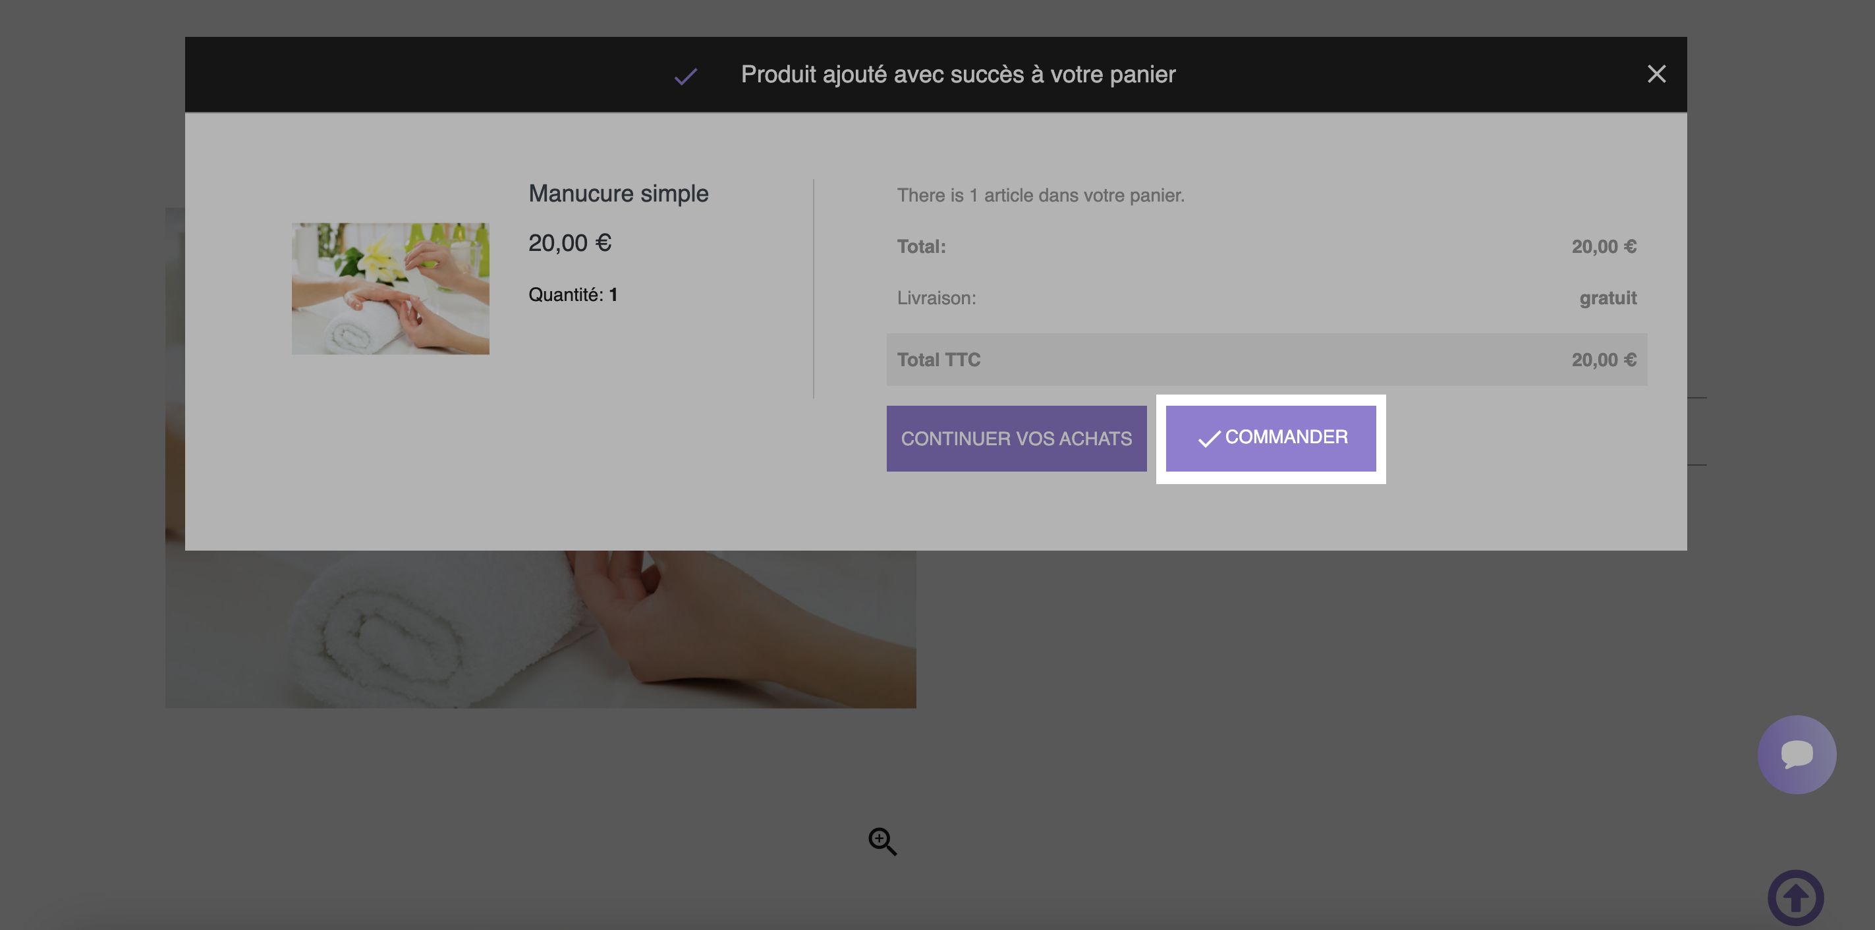Click the large product photo behind popup
Viewport: 1875px width, 930px height.
tap(540, 629)
